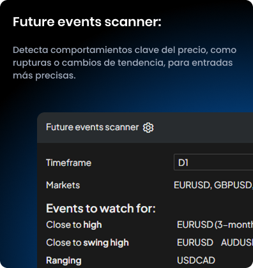Open USDCAD in the Ranging row
The height and width of the screenshot is (268, 253).
pos(196,260)
